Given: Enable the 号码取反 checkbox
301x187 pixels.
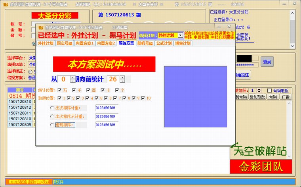Looking at the screenshot, I should tap(270, 91).
